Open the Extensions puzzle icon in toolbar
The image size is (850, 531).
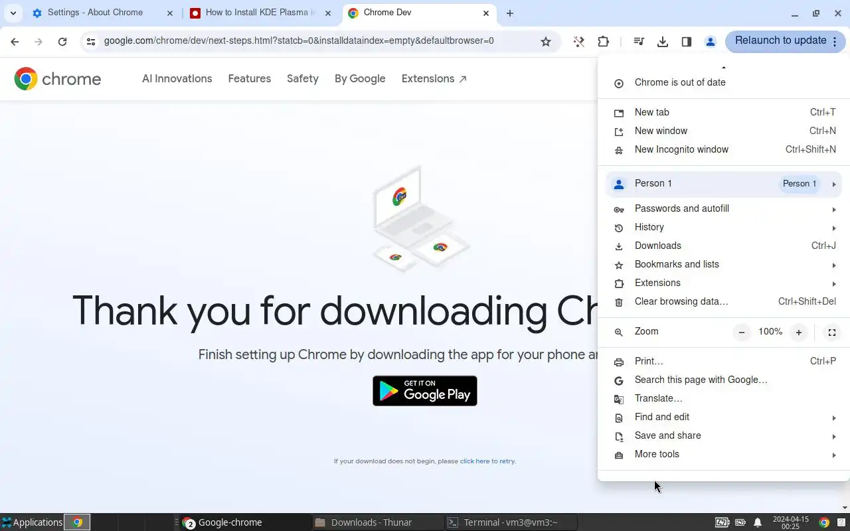point(603,42)
